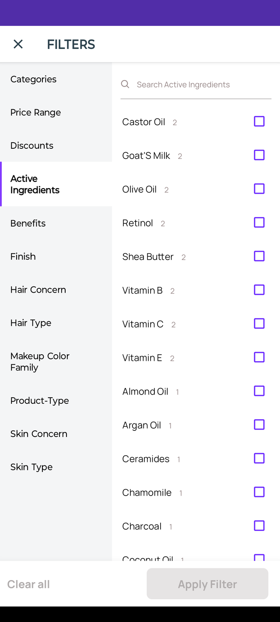Focus the Search Active Ingredients field
Viewport: 280px width, 622px height.
[x=196, y=84]
